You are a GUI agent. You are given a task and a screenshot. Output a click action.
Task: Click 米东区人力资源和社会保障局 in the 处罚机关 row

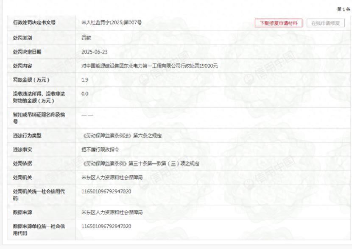pos(112,177)
